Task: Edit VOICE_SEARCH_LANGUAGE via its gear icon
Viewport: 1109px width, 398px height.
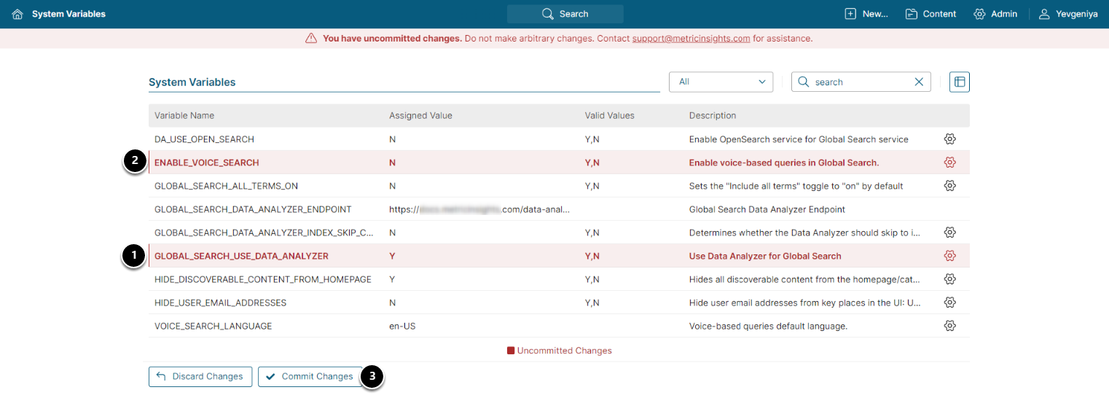Action: [949, 326]
